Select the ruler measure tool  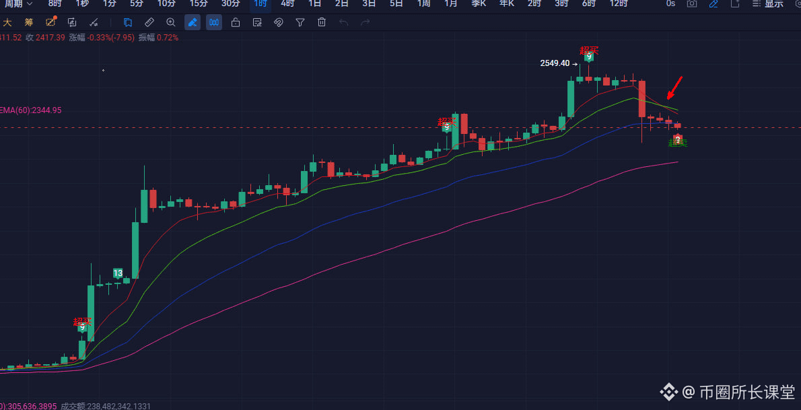149,22
